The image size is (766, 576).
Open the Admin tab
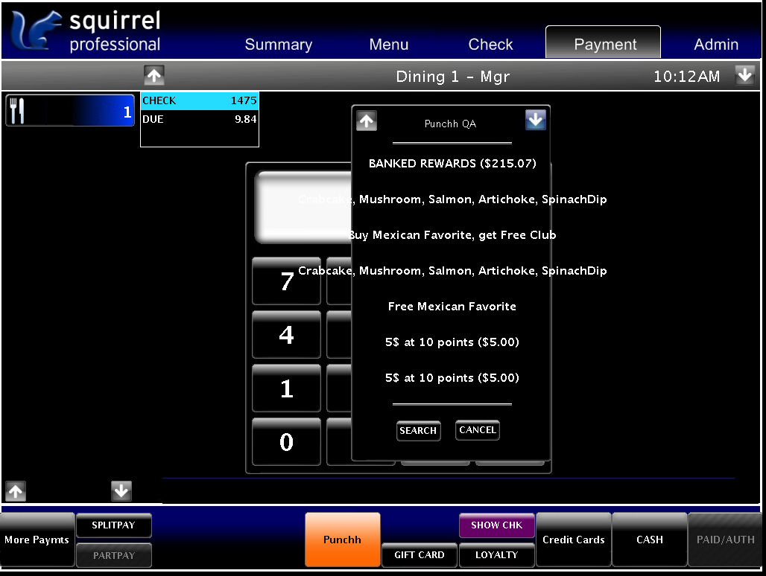point(716,45)
